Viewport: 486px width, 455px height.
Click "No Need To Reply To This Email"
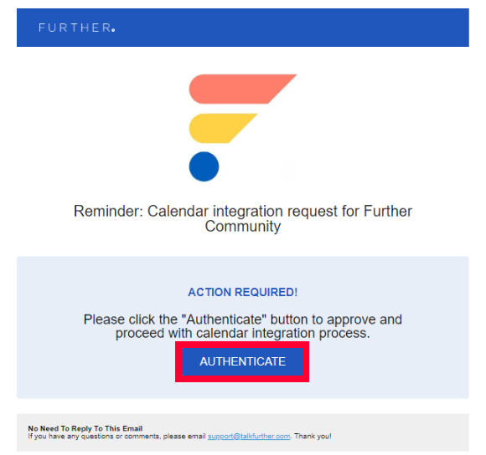[x=85, y=428]
